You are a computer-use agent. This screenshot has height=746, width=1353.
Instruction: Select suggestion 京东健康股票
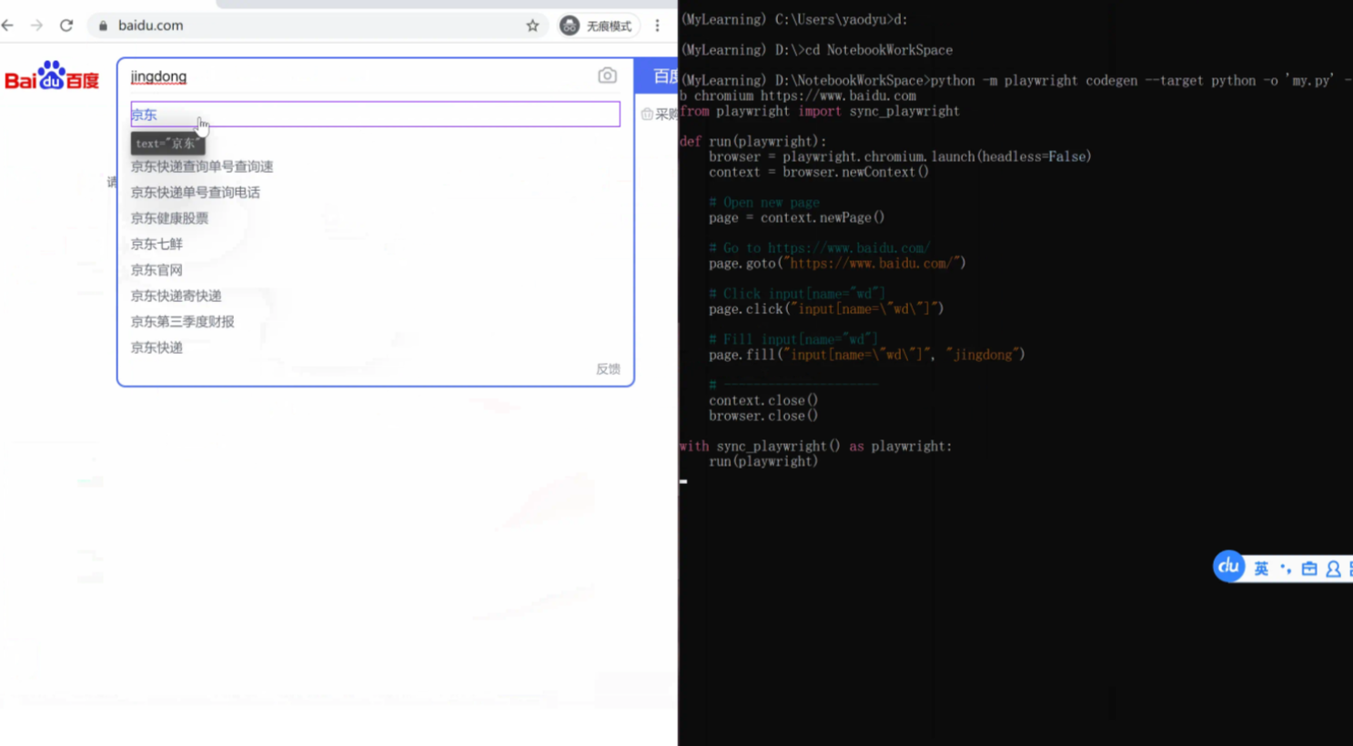tap(169, 218)
